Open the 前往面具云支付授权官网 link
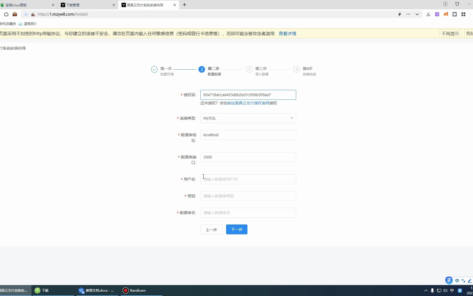The height and width of the screenshot is (296, 473). coord(248,103)
